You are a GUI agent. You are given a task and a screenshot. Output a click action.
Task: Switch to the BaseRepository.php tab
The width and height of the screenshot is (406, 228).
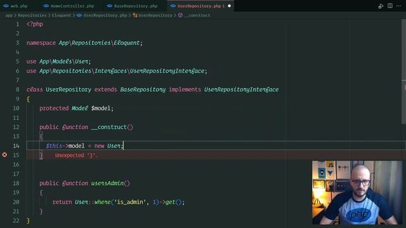coord(136,6)
